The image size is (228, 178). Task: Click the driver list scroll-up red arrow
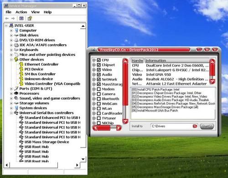(125, 61)
